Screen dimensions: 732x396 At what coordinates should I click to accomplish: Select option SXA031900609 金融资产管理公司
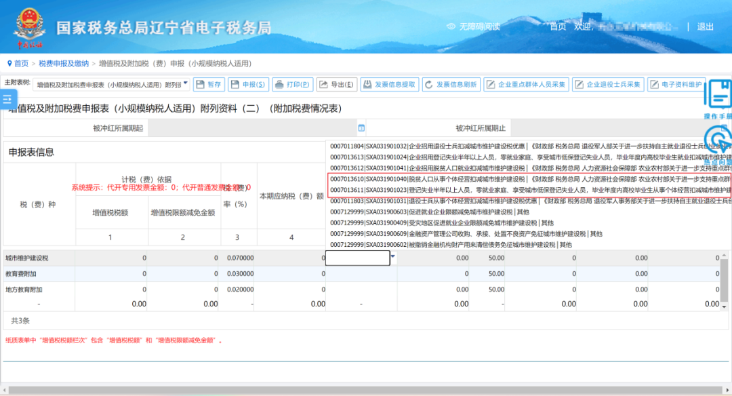pos(529,234)
